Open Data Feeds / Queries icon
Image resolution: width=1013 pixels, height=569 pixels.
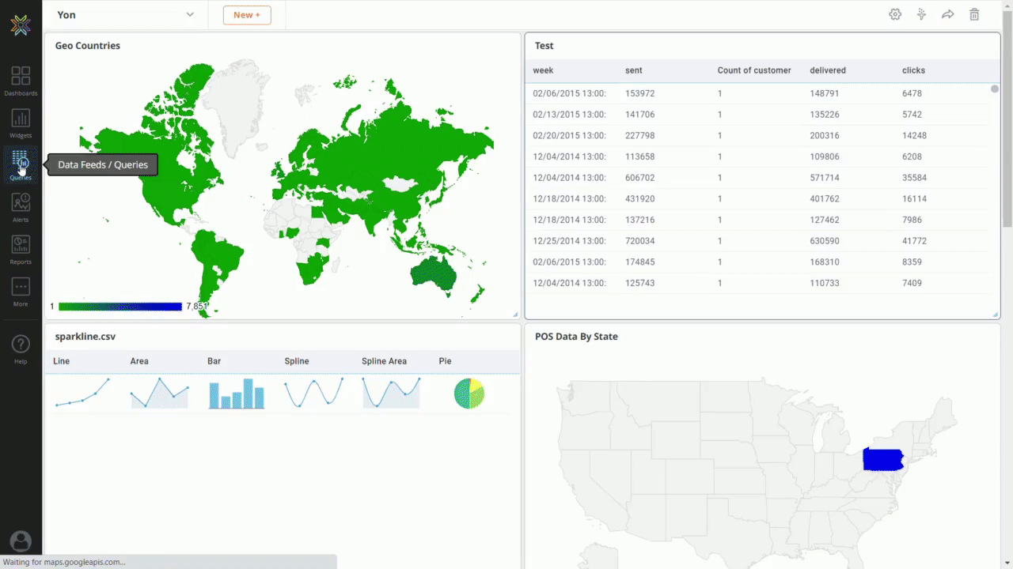coord(21,161)
